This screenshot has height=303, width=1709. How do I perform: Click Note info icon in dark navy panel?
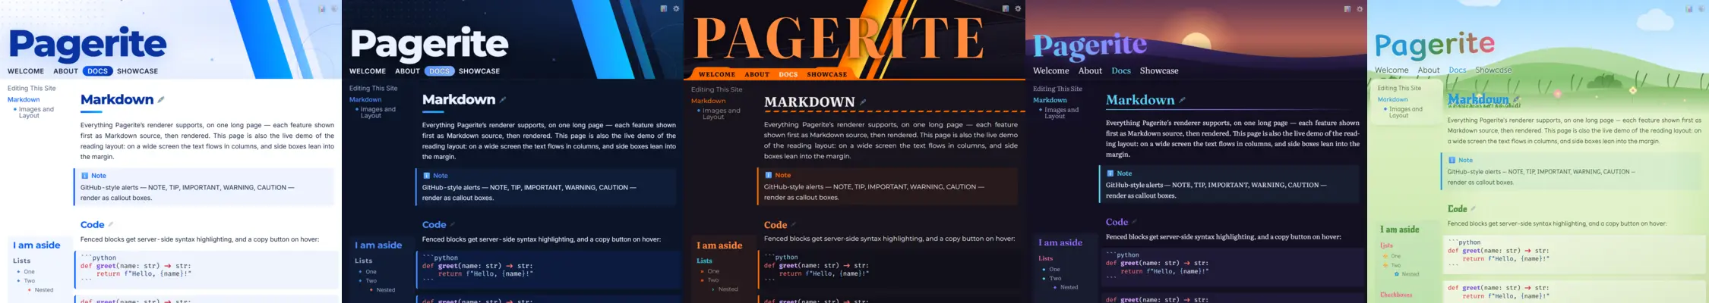tap(427, 176)
